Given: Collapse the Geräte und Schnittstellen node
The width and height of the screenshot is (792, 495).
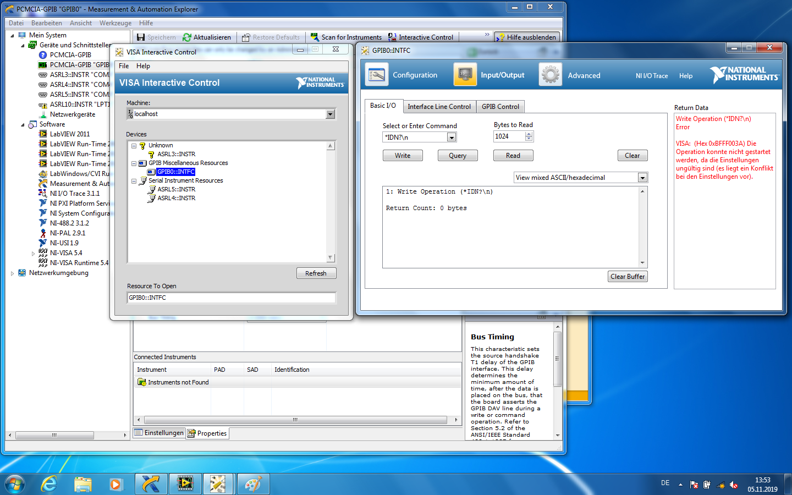Looking at the screenshot, I should [23, 45].
